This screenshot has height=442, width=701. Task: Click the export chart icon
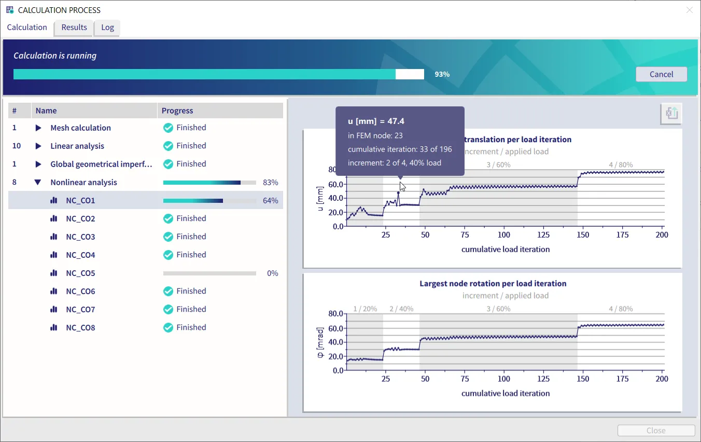pyautogui.click(x=671, y=114)
